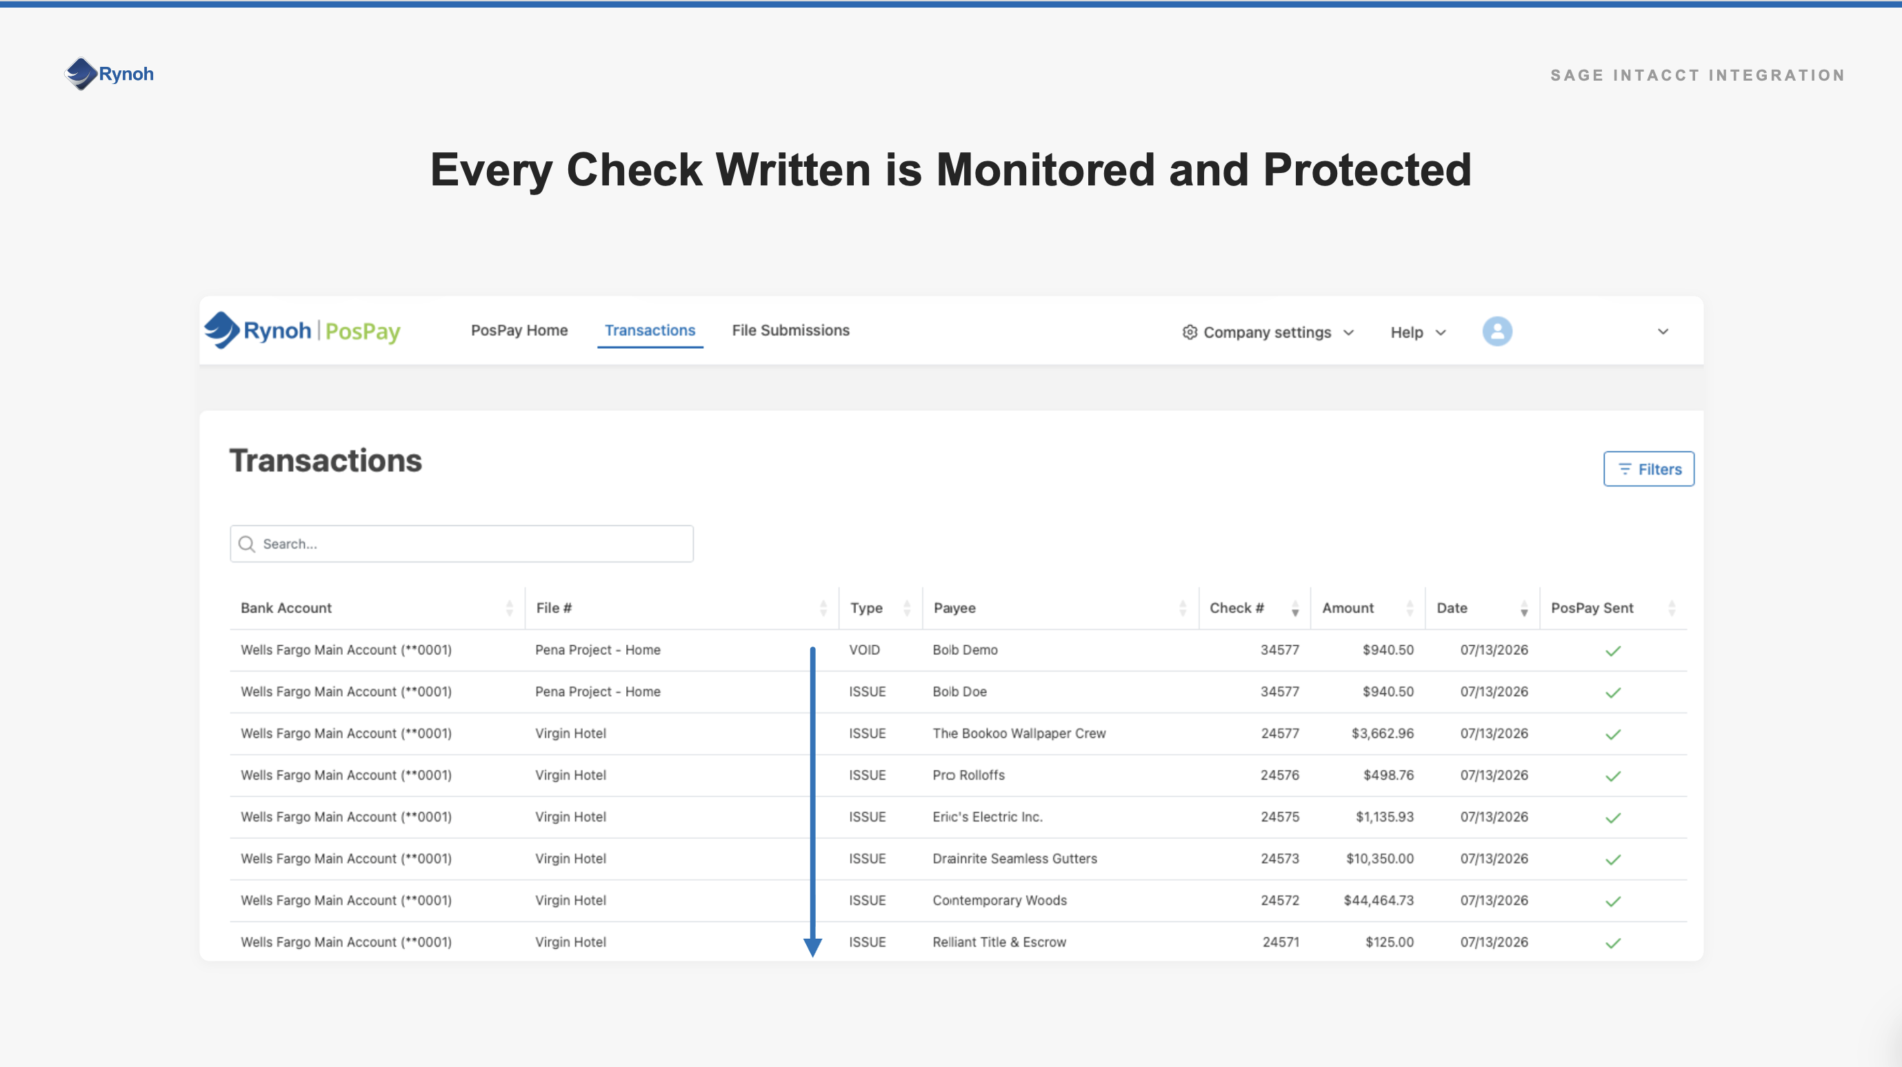Select payee Reliant Title & Escrow

[999, 942]
